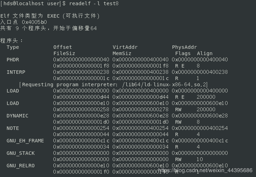Click the hds@localhost user shell prompt
The width and height of the screenshot is (256, 177).
coord(31,3)
